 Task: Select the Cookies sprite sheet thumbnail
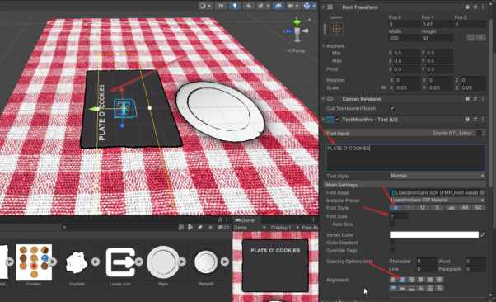34,262
